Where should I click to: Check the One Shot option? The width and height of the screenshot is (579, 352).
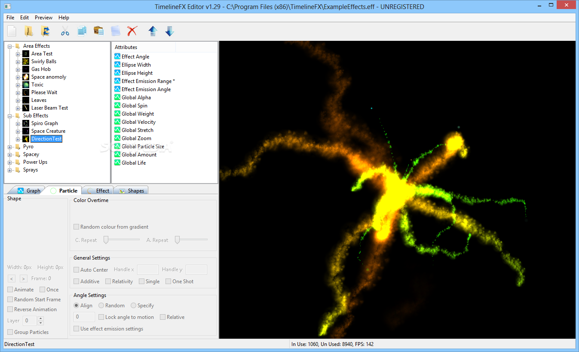tap(168, 282)
